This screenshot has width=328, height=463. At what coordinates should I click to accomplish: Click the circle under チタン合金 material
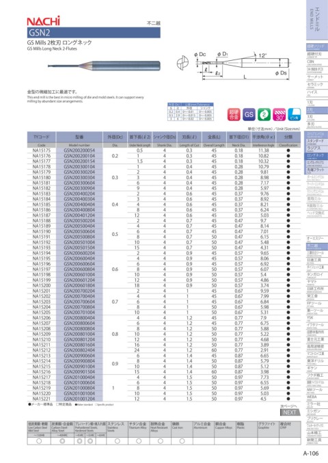[x=139, y=441]
